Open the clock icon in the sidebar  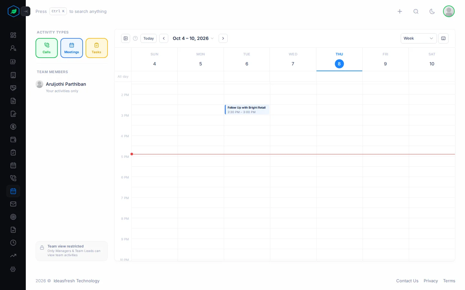13,243
